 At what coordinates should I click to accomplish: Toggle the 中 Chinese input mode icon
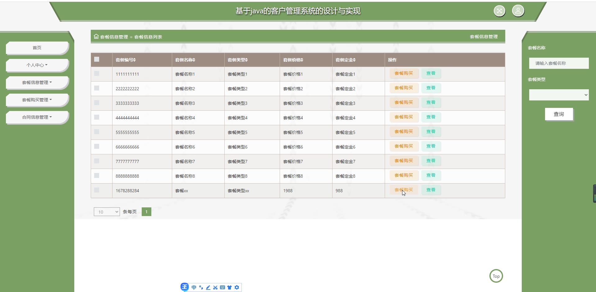point(194,287)
